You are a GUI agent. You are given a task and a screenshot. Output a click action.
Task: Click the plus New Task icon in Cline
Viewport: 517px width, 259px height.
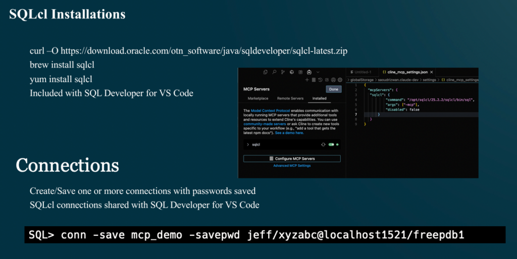(307, 80)
